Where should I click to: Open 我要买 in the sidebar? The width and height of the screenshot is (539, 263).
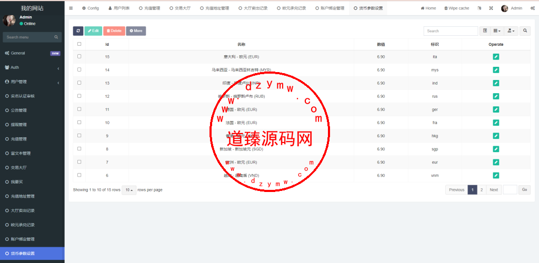click(32, 182)
